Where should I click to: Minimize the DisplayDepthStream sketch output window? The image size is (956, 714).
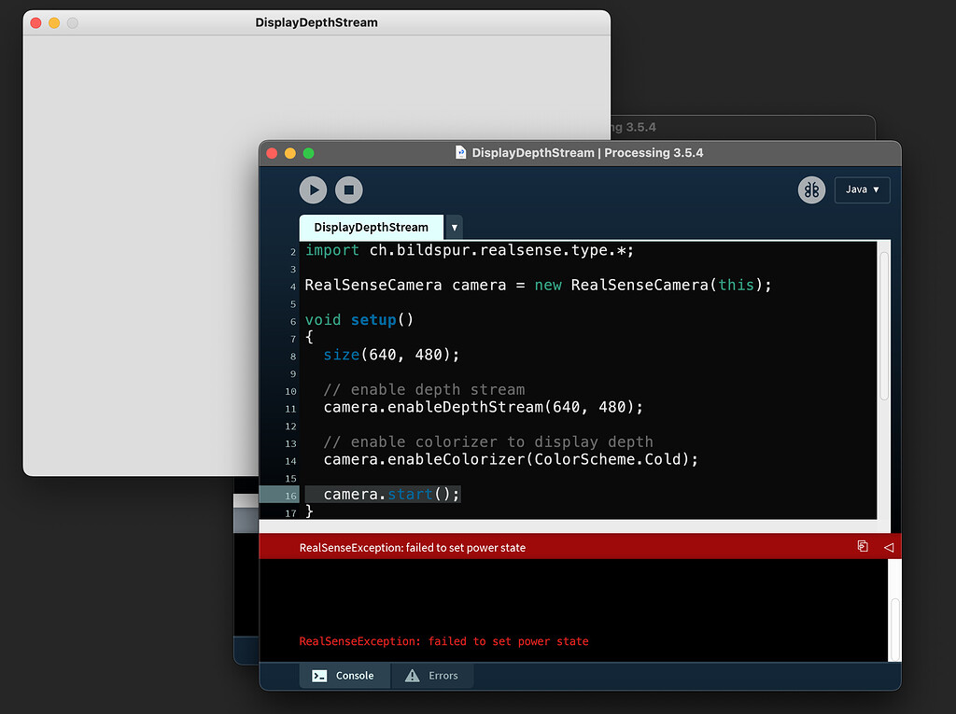pyautogui.click(x=54, y=22)
